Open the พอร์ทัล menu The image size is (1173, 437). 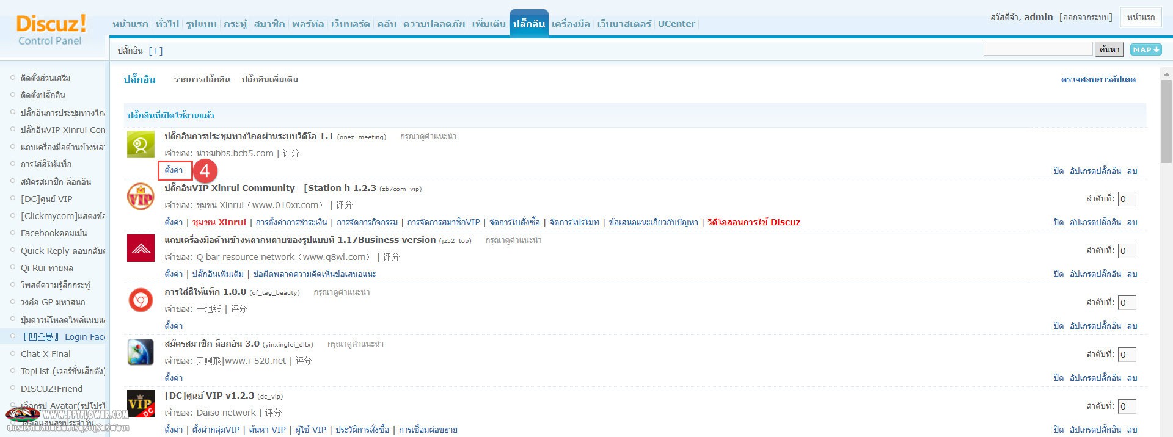pos(308,24)
